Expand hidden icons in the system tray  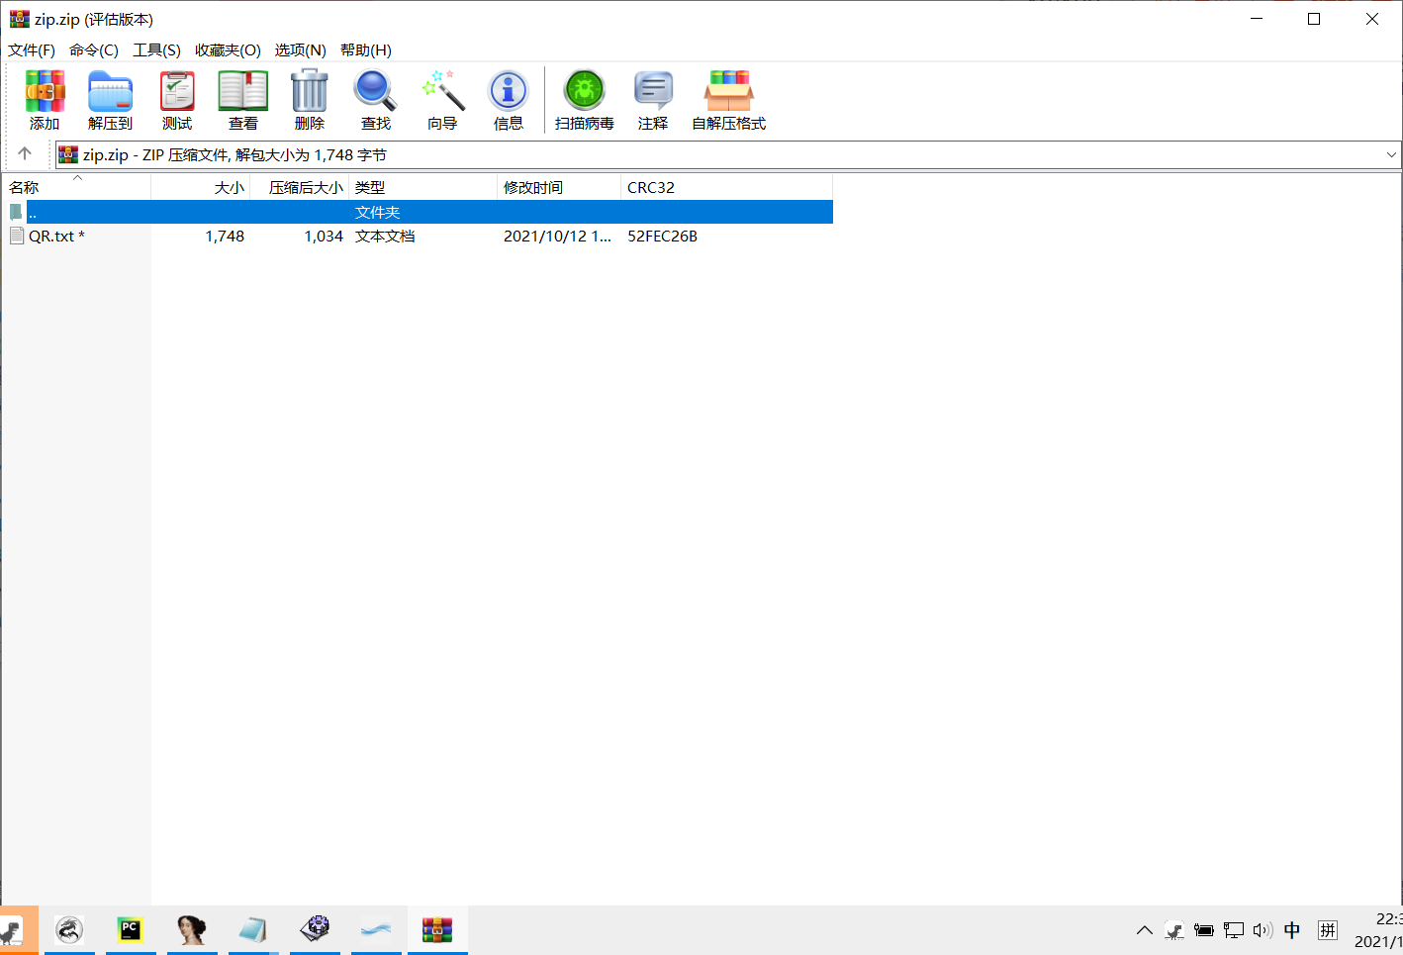click(1144, 929)
